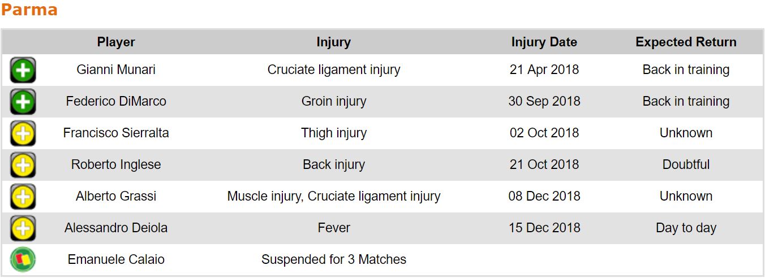Click the Parma team heading
The height and width of the screenshot is (278, 765).
pos(29,10)
